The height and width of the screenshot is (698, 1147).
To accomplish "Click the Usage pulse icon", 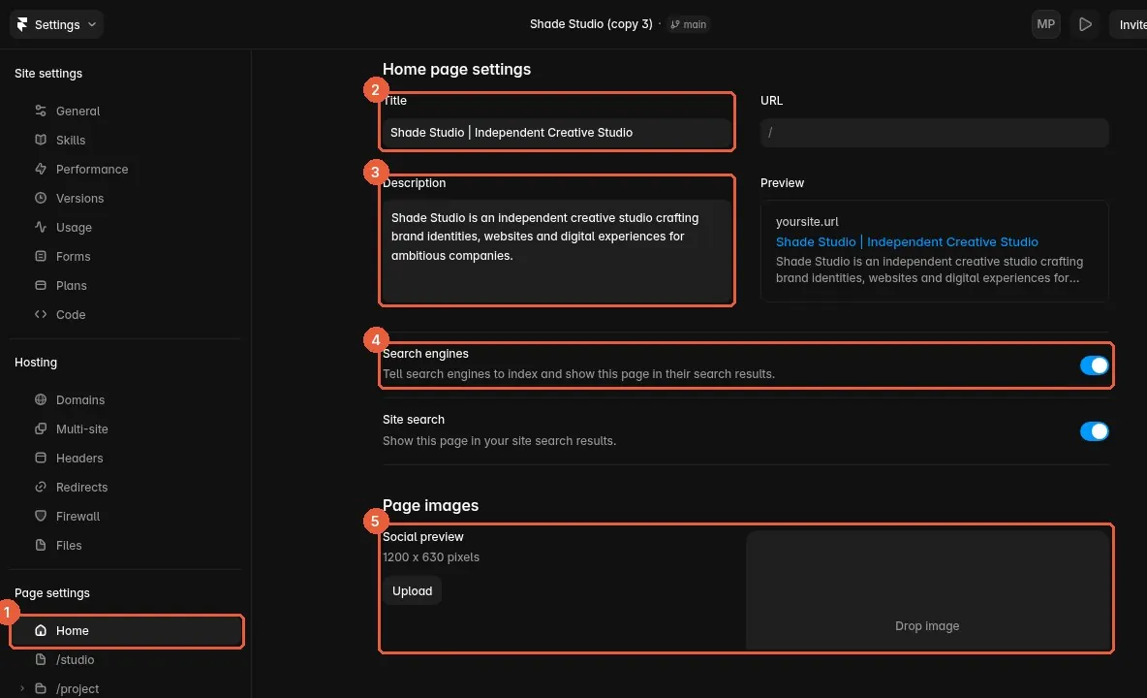I will 41,227.
